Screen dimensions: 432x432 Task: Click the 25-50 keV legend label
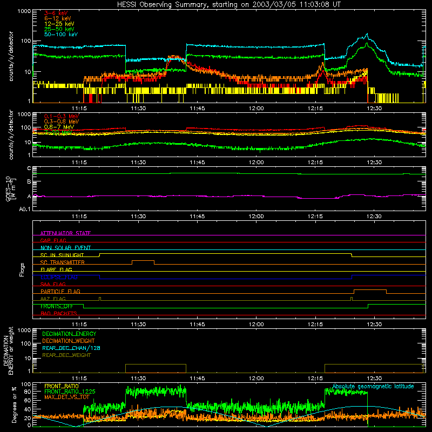[59, 29]
